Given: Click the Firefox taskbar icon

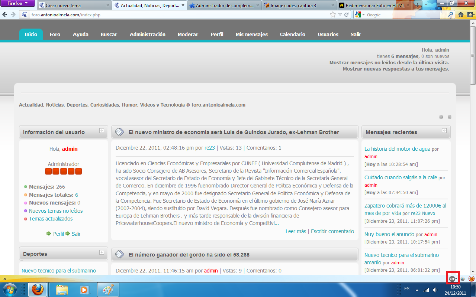Looking at the screenshot, I should pyautogui.click(x=37, y=290).
